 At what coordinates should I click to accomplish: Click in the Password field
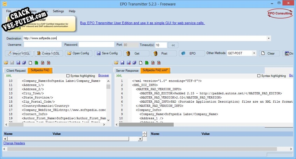(x=96, y=45)
